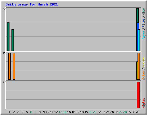Click day label "17" on the x-axis
This screenshot has height=115, width=147.
78,112
